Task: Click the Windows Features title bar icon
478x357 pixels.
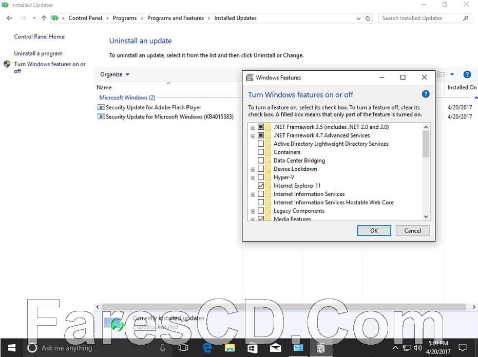Action: (x=250, y=77)
